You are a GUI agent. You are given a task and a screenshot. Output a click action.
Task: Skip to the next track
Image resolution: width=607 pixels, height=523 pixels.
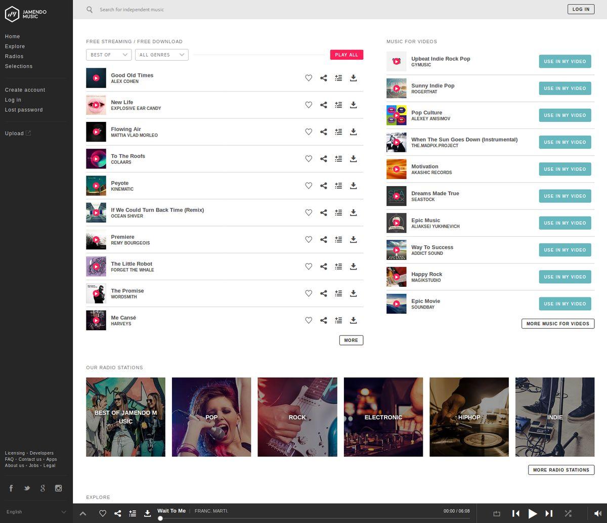click(549, 513)
